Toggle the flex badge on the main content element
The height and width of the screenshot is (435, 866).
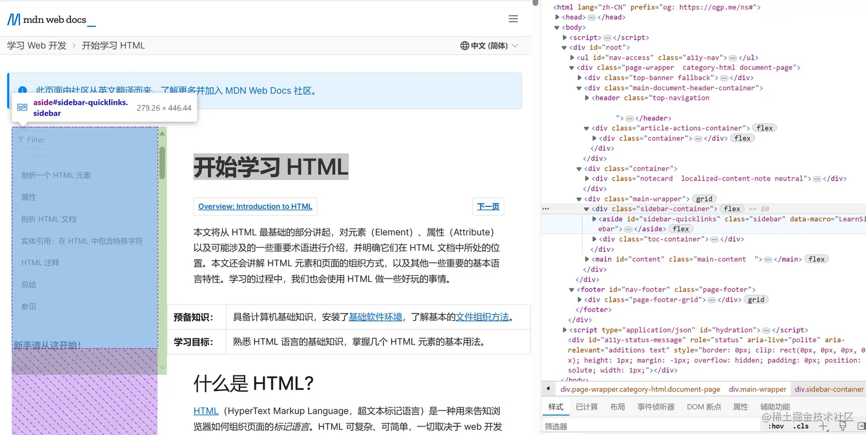pos(817,259)
